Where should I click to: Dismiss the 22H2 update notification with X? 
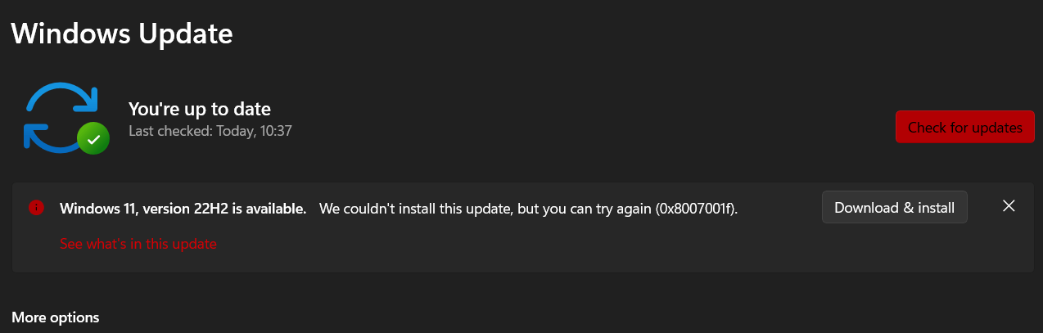(x=1009, y=206)
